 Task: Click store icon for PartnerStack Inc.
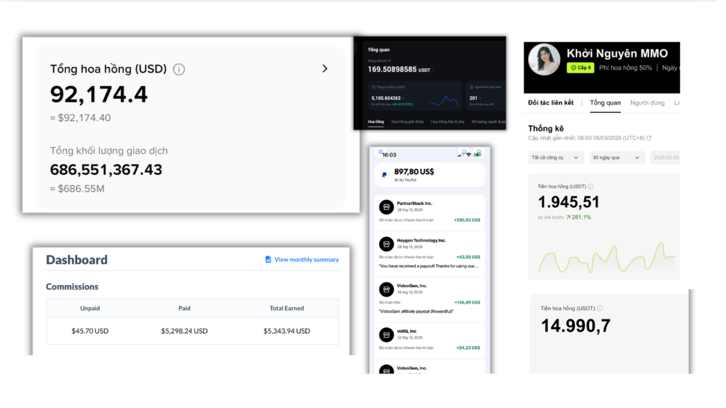pos(386,207)
